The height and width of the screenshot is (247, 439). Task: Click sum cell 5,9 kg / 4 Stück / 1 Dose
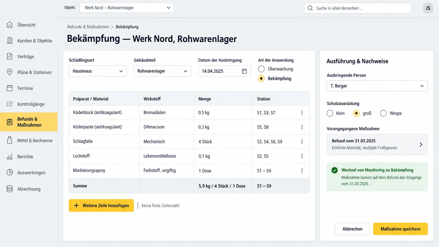[x=223, y=186]
